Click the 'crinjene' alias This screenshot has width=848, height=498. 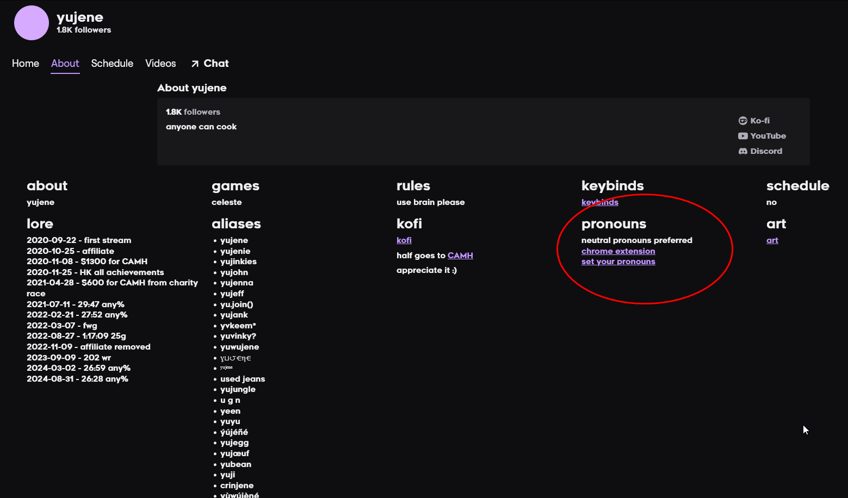[x=237, y=485]
